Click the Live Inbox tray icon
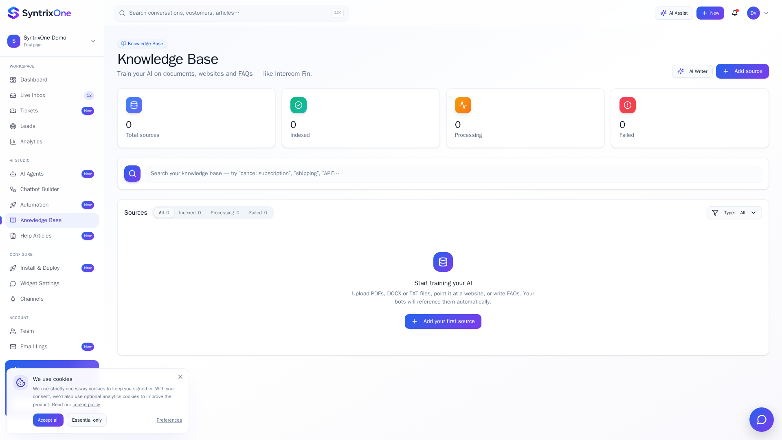 (x=13, y=95)
